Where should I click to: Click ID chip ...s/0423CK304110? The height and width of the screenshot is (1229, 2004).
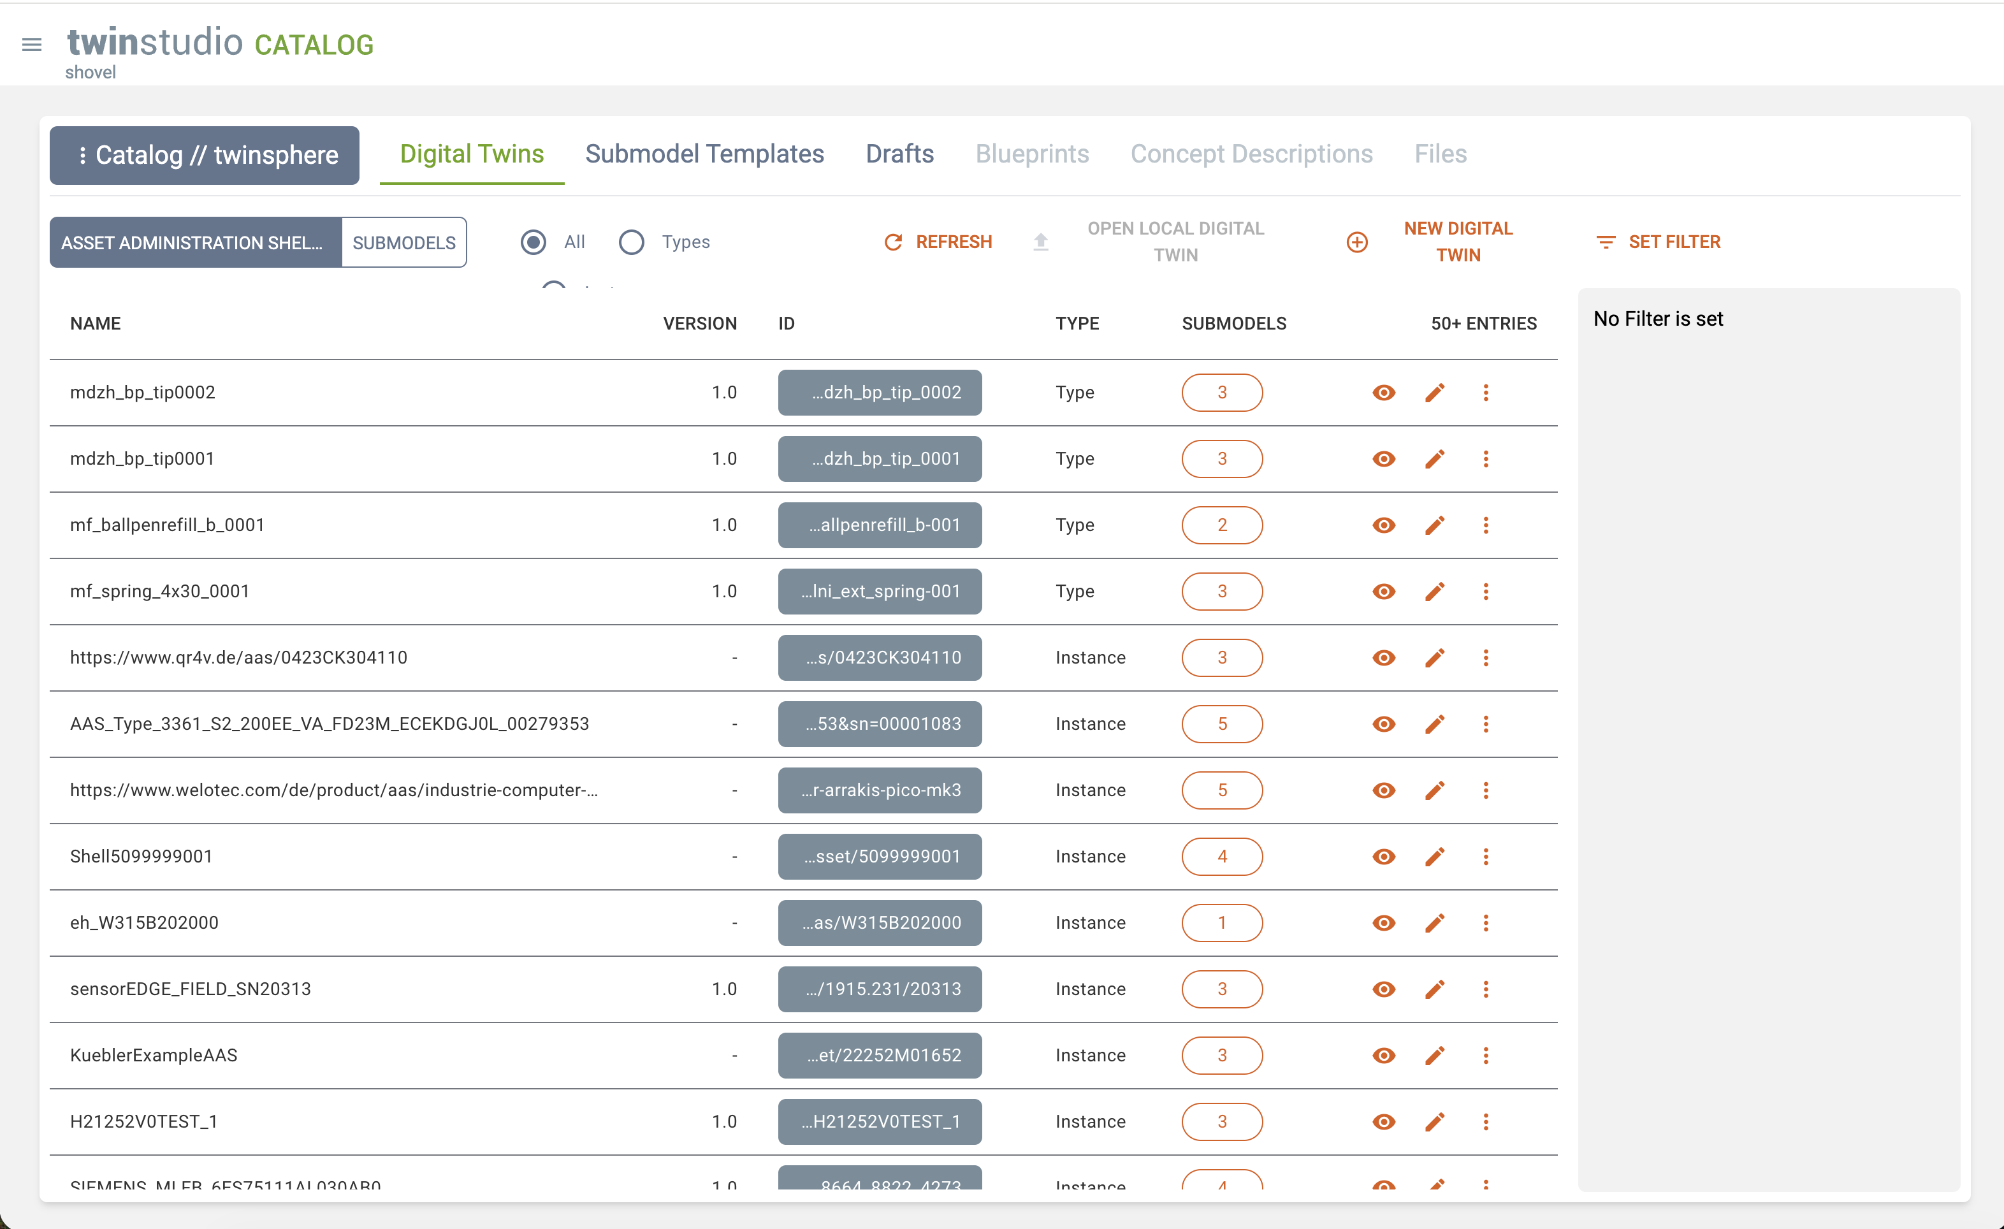[x=879, y=658]
